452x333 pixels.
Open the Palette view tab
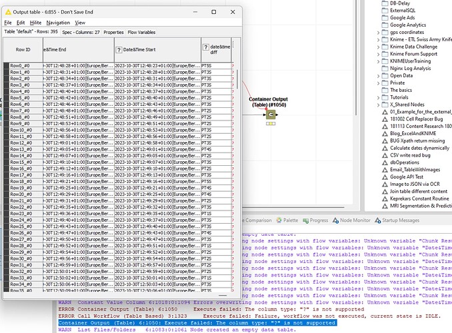[x=287, y=220]
